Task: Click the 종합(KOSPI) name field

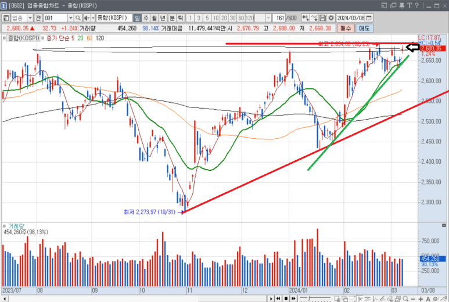Action: coord(114,18)
